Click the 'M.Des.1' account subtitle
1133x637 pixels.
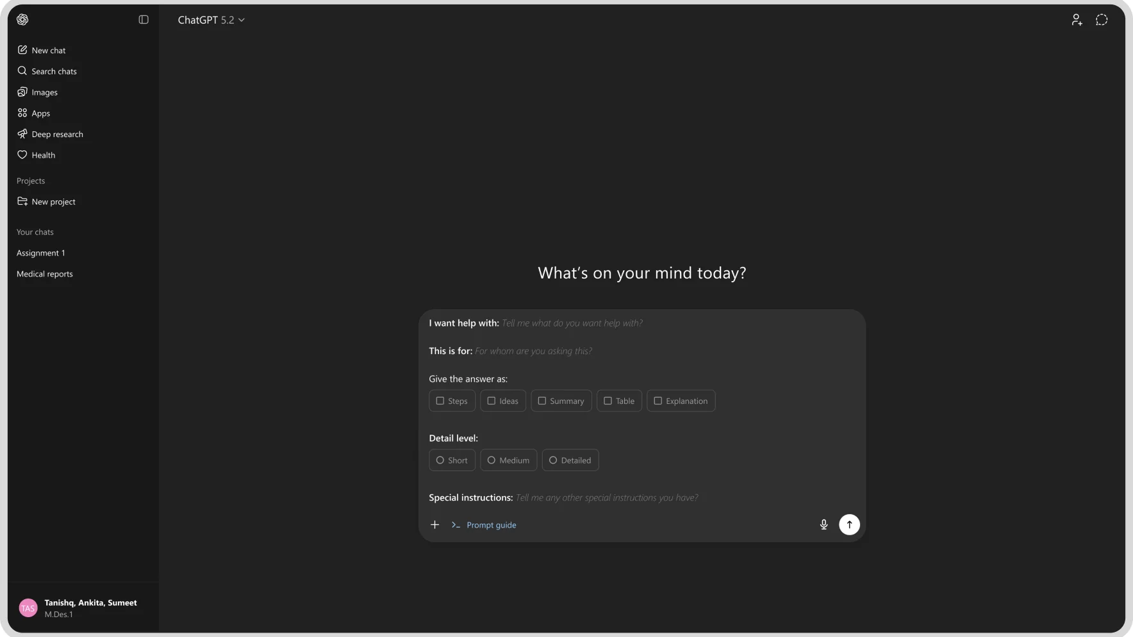(59, 615)
